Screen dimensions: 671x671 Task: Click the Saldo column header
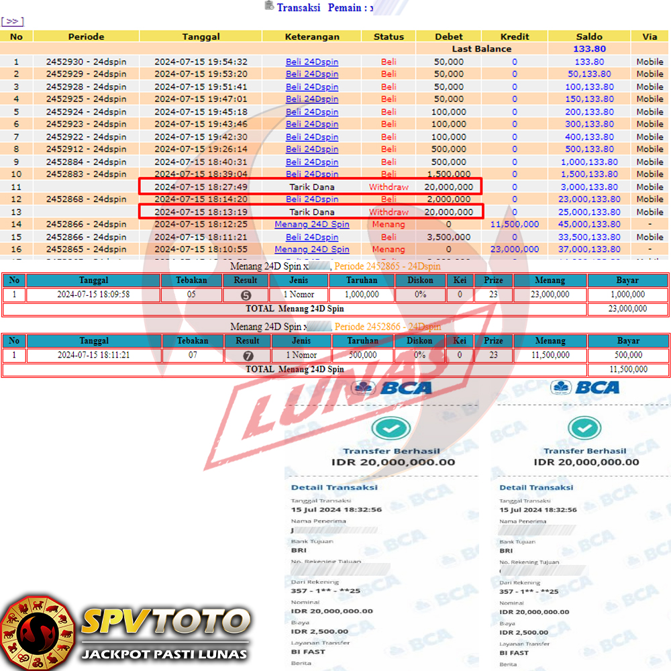click(x=589, y=37)
